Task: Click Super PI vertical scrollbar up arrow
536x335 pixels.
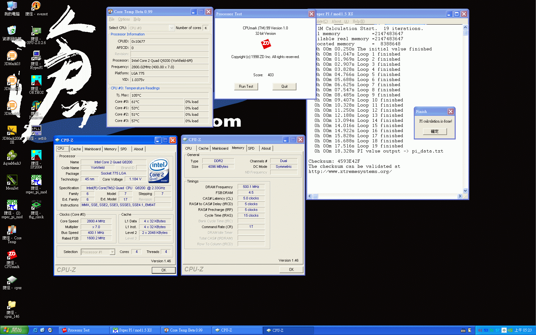Action: (465, 27)
